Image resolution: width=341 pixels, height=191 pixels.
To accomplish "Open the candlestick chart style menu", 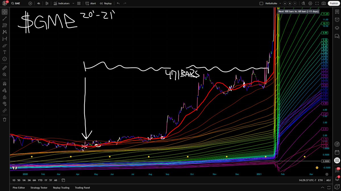I will (47, 4).
